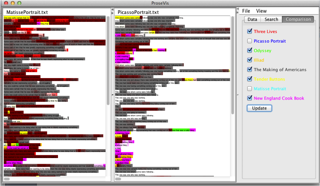Screen dimensions: 320x186
Task: Switch to the Data tab
Action: (252, 19)
